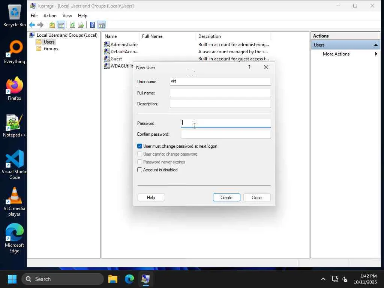384x288 pixels.
Task: Click the Confirm password field
Action: pyautogui.click(x=226, y=134)
